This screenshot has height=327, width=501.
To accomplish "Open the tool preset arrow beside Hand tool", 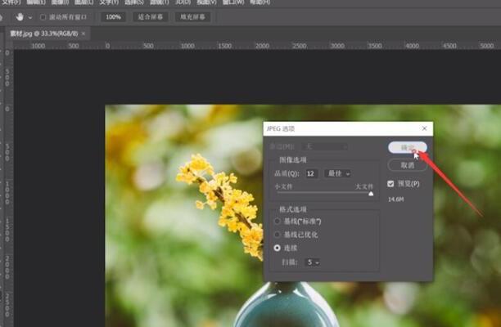I will pyautogui.click(x=30, y=17).
